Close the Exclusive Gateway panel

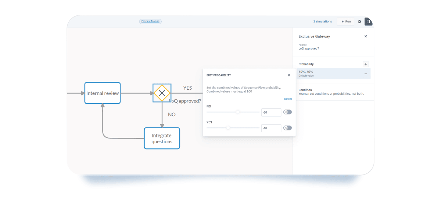[x=365, y=36]
